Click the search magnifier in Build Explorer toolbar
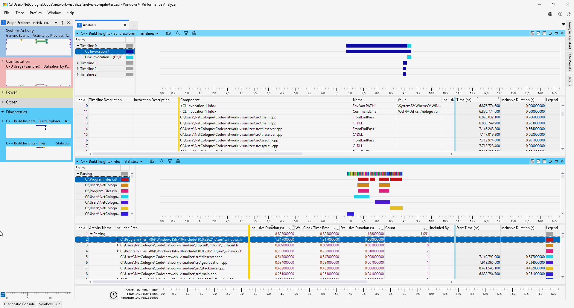Viewport: 574px width, 308px height. tap(178, 33)
